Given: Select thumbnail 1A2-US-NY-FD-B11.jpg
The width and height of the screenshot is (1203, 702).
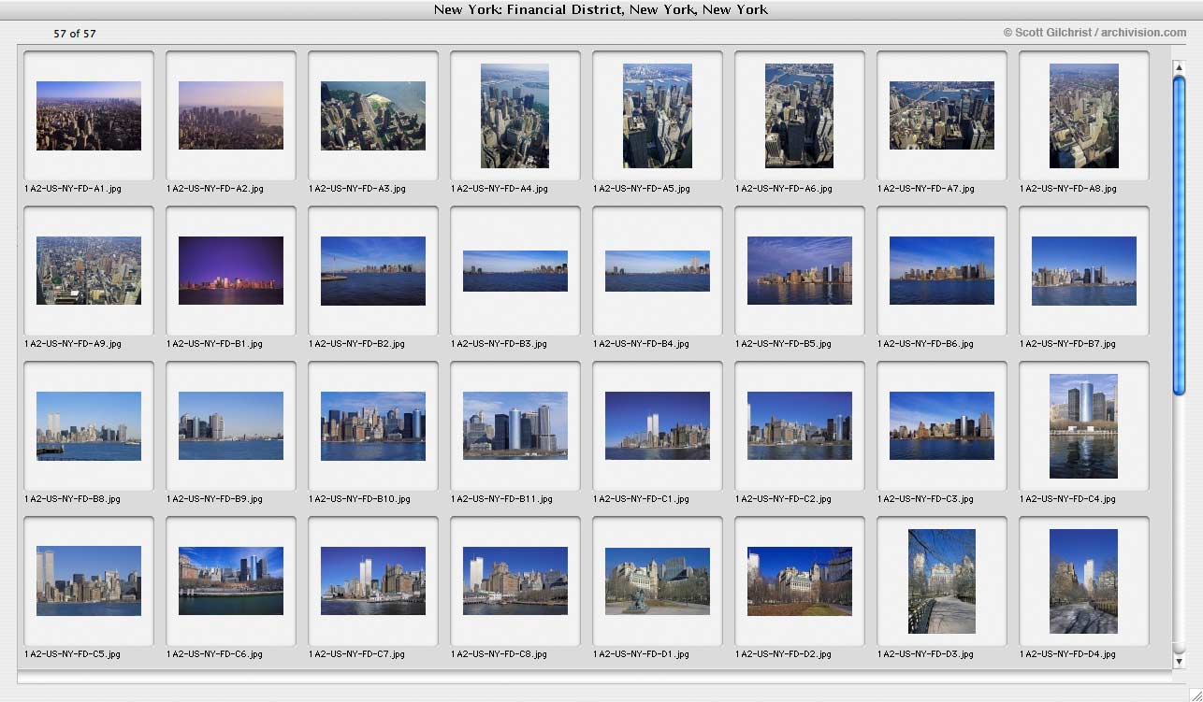Looking at the screenshot, I should tap(515, 426).
